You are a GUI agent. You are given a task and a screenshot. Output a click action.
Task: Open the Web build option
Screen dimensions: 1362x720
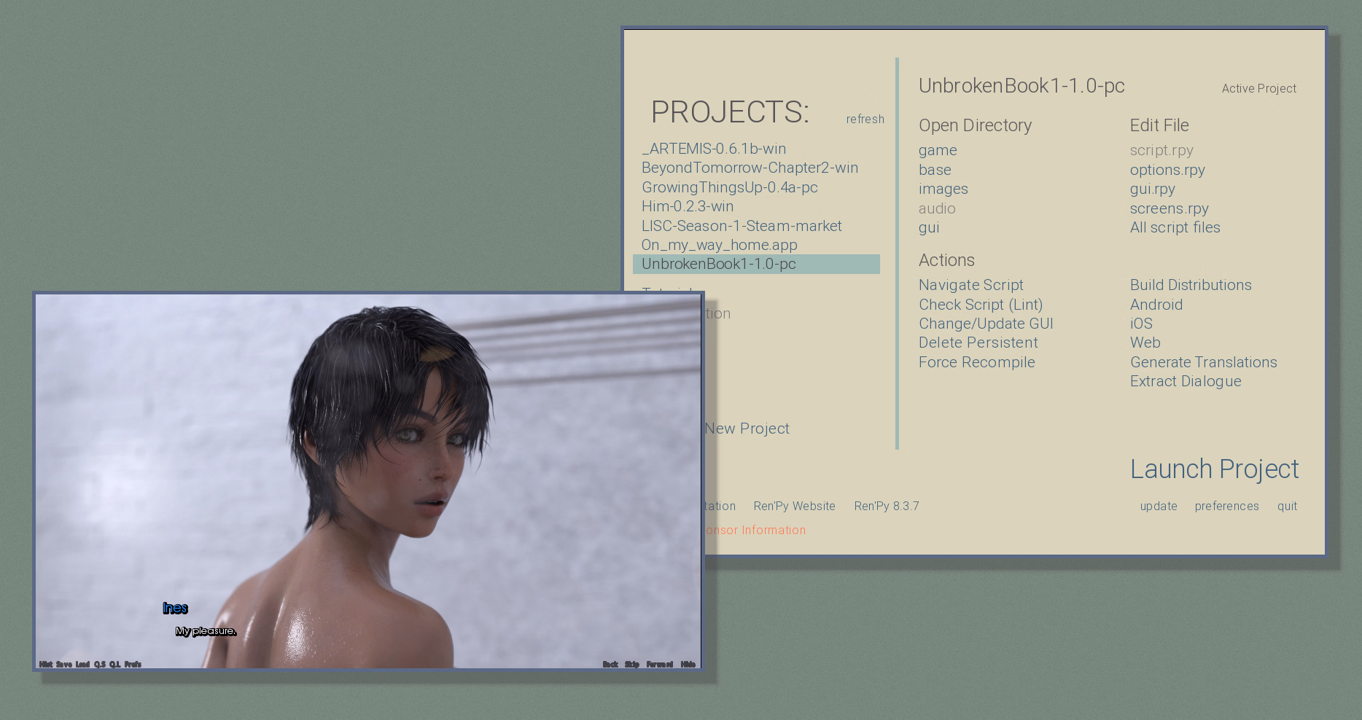pos(1145,343)
